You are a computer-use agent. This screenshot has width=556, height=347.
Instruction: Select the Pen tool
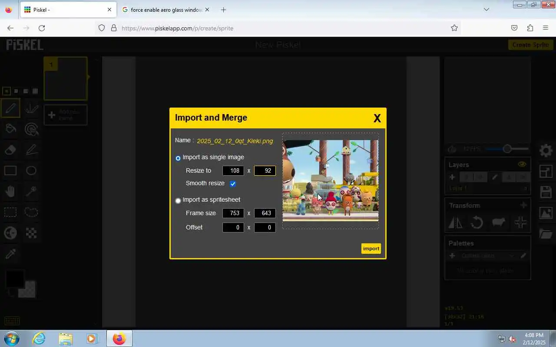click(x=10, y=108)
